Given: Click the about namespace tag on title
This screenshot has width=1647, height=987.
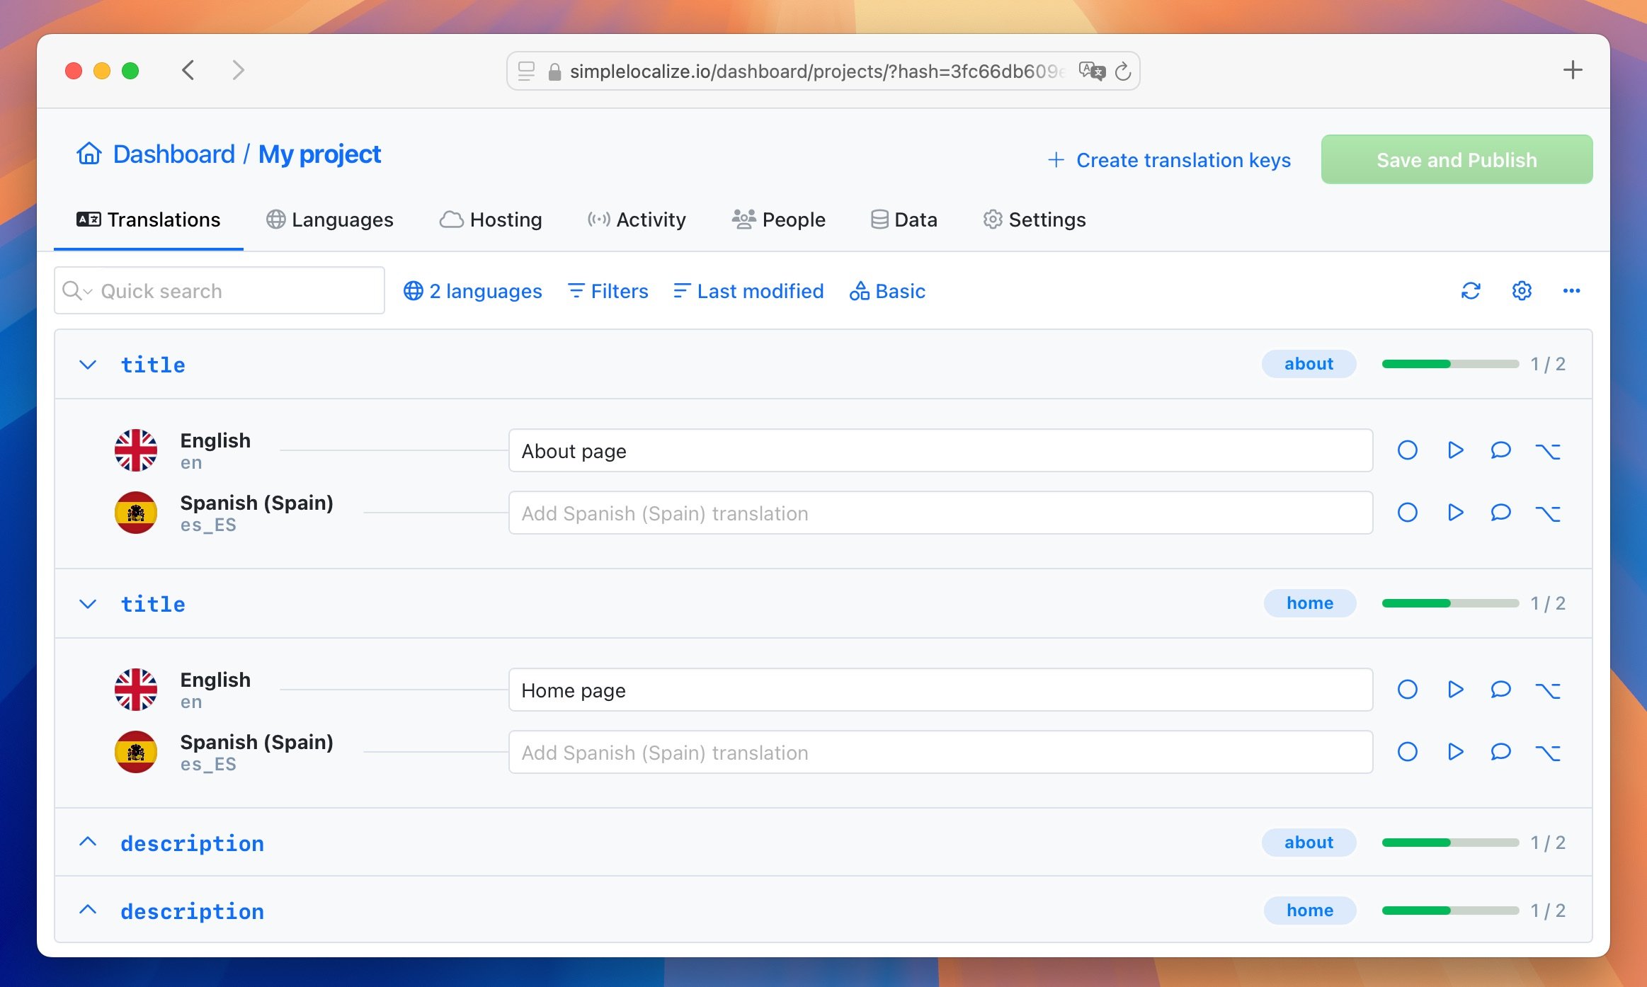Looking at the screenshot, I should click(1309, 364).
